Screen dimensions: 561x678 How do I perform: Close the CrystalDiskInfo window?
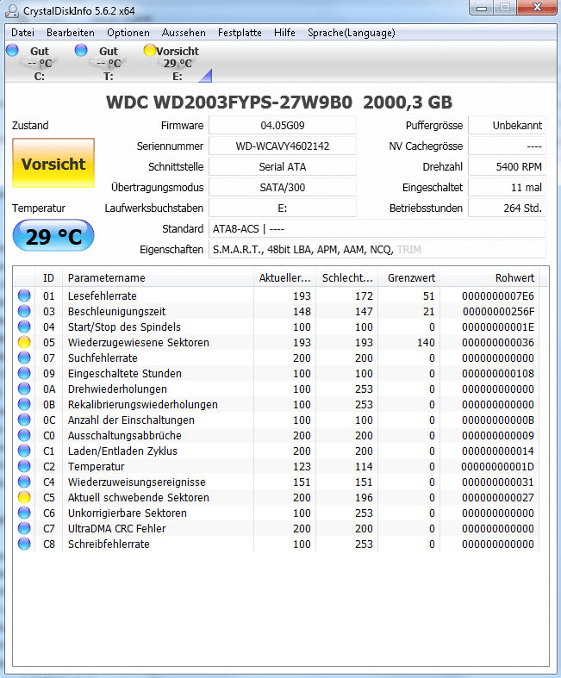point(537,8)
